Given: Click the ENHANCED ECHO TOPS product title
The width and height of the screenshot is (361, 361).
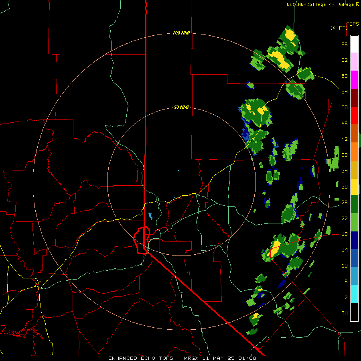Looking at the screenshot, I should click(x=141, y=358).
